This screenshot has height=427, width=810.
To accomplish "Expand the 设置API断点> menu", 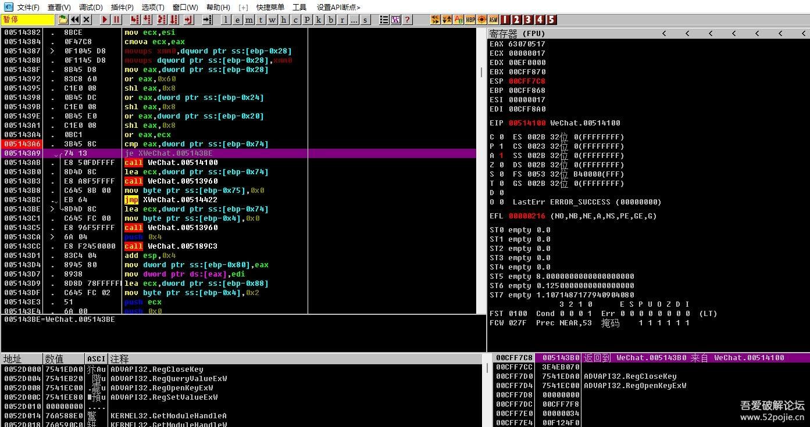I will [x=338, y=7].
